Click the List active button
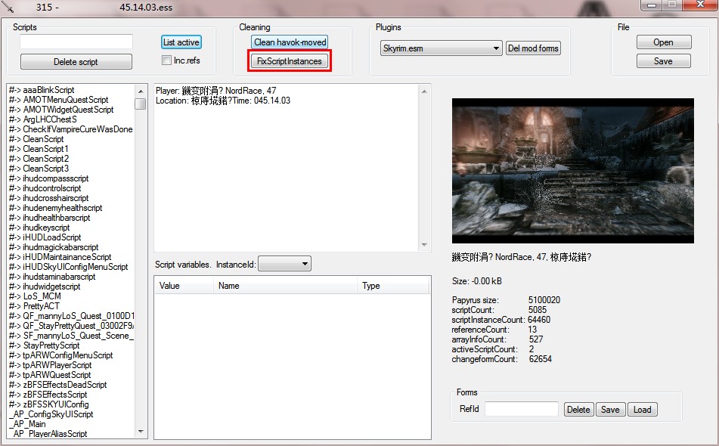This screenshot has width=719, height=446. click(x=181, y=42)
